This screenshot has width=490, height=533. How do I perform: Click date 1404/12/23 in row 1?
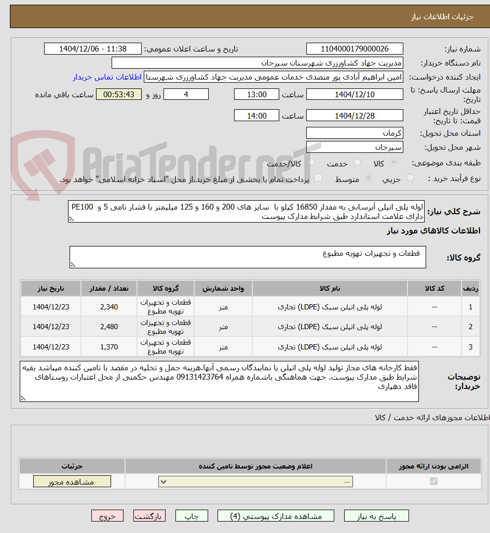(x=51, y=307)
